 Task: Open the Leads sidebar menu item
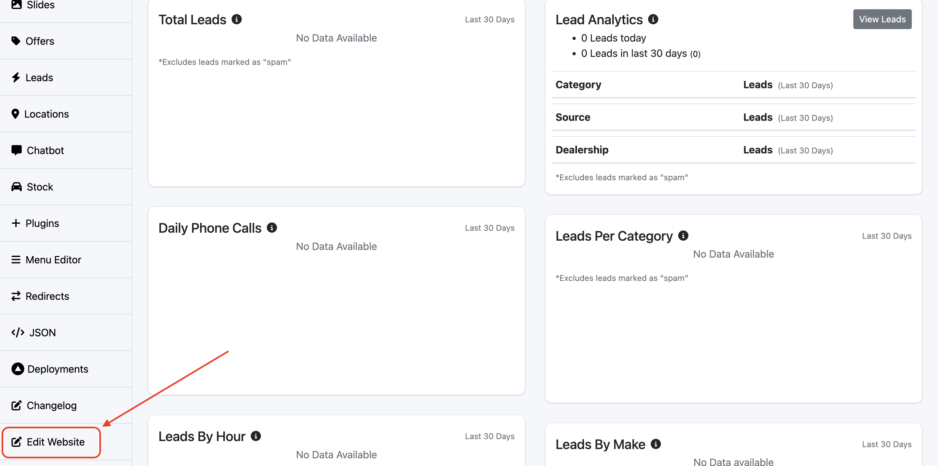(x=39, y=78)
